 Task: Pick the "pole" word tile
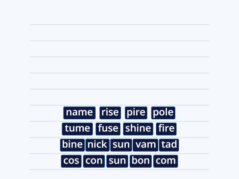click(x=163, y=112)
